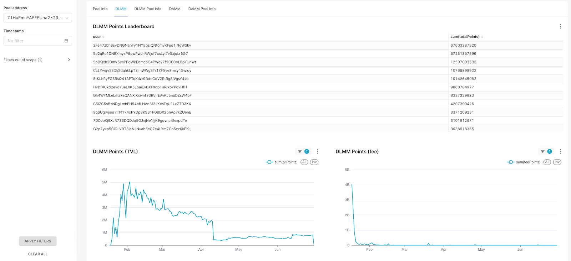This screenshot has width=571, height=261.
Task: Click the CLEAR ALL button
Action: pyautogui.click(x=38, y=254)
